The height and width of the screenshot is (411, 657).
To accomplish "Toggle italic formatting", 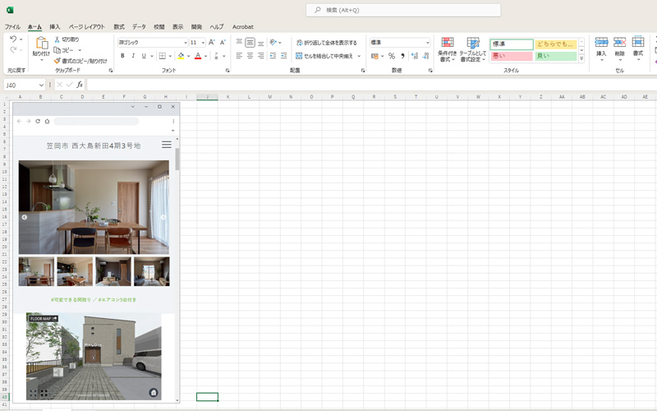I will tap(132, 56).
